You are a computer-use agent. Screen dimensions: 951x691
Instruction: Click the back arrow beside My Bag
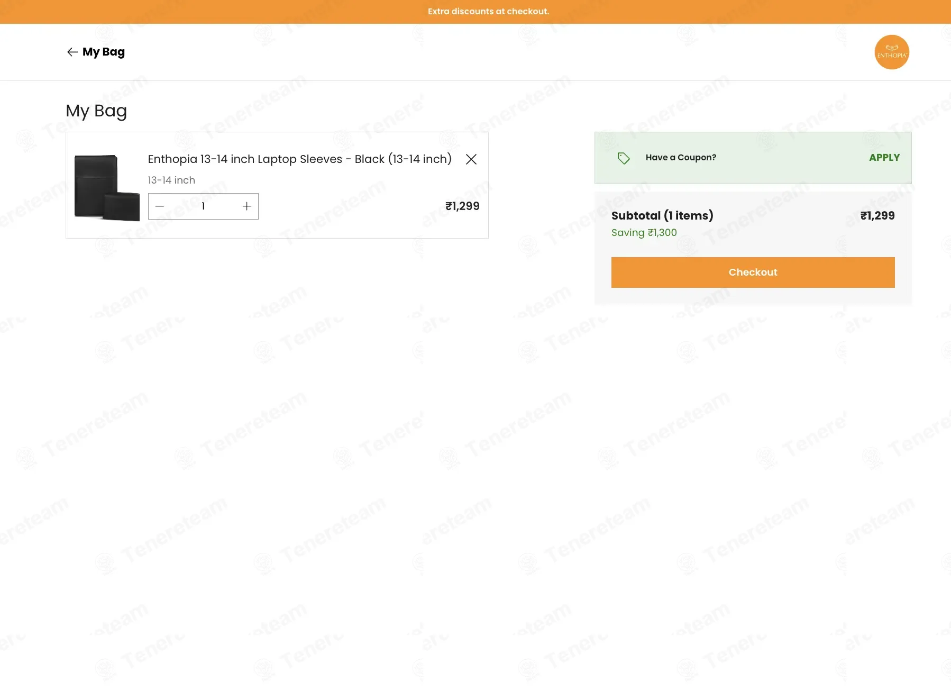point(72,52)
